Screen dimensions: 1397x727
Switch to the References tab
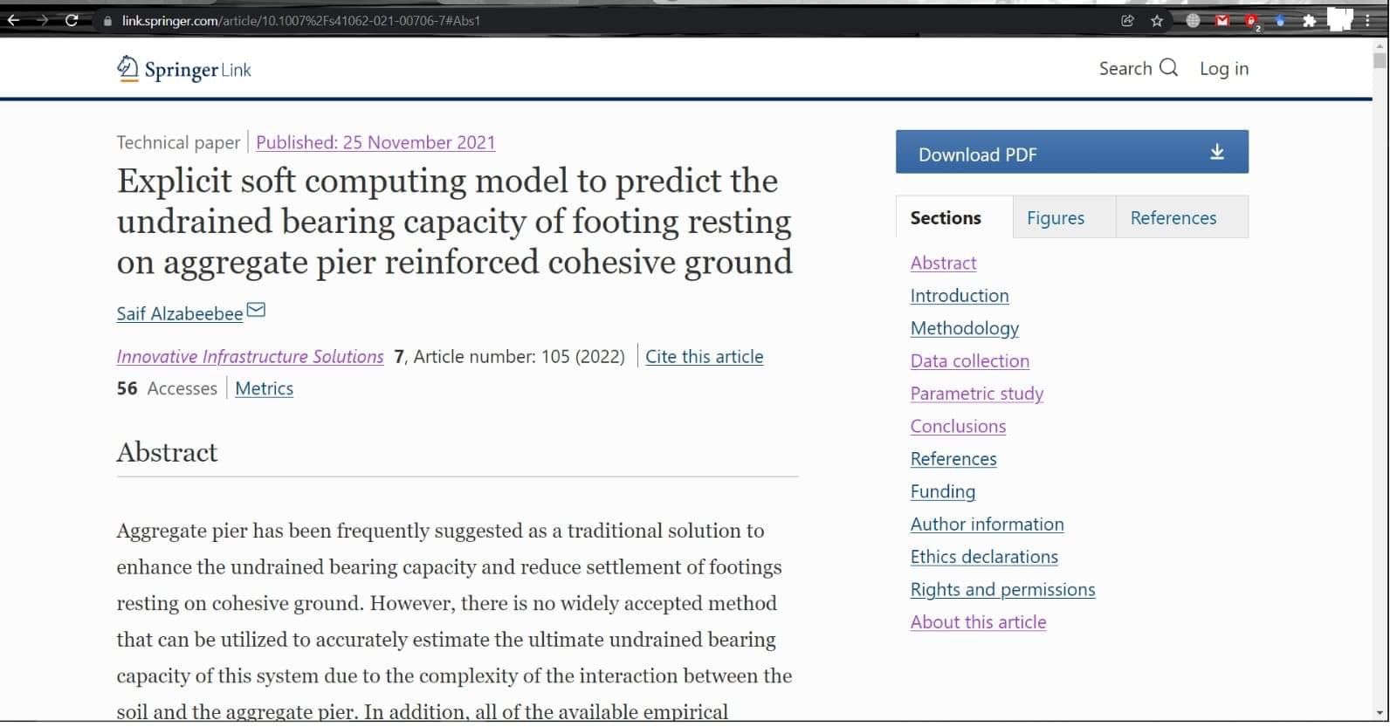pos(1173,217)
